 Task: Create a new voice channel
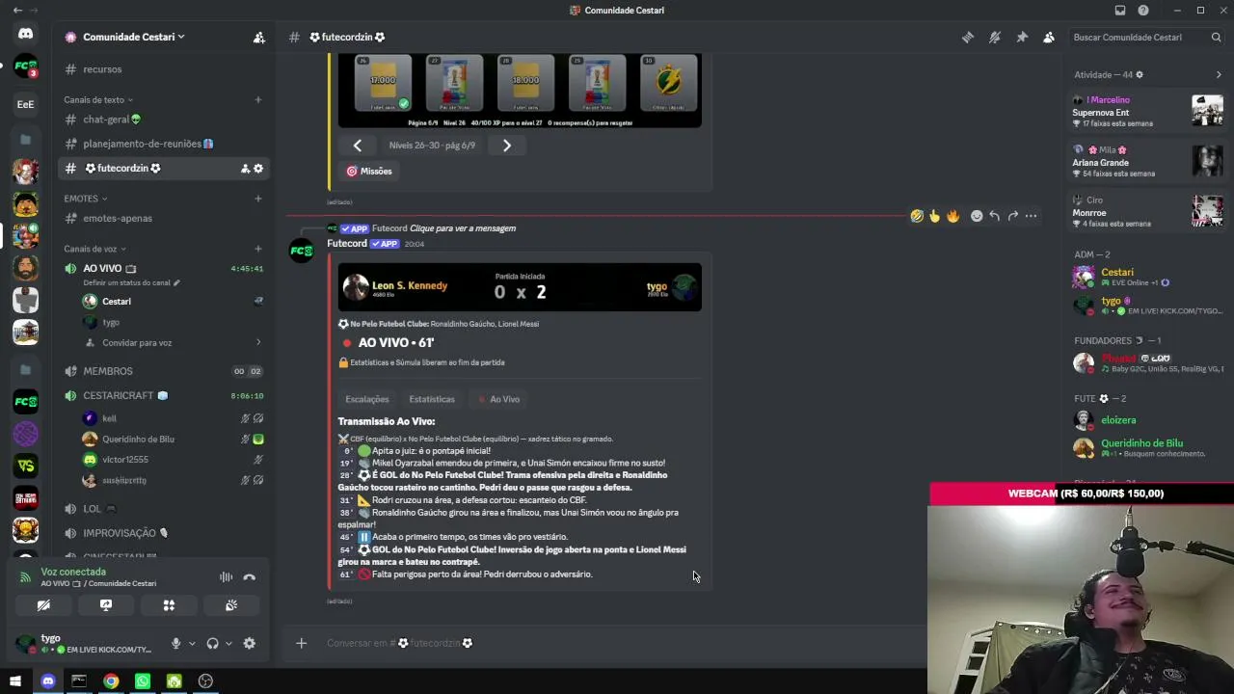click(258, 249)
